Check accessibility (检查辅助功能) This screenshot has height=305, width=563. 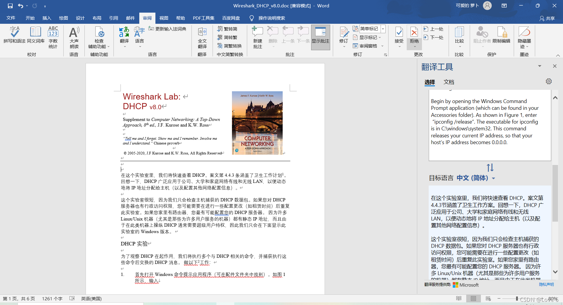pyautogui.click(x=99, y=38)
